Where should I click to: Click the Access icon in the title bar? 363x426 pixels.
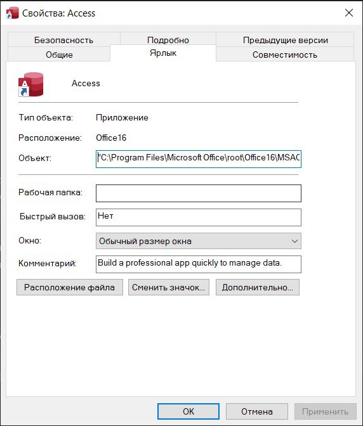[13, 13]
